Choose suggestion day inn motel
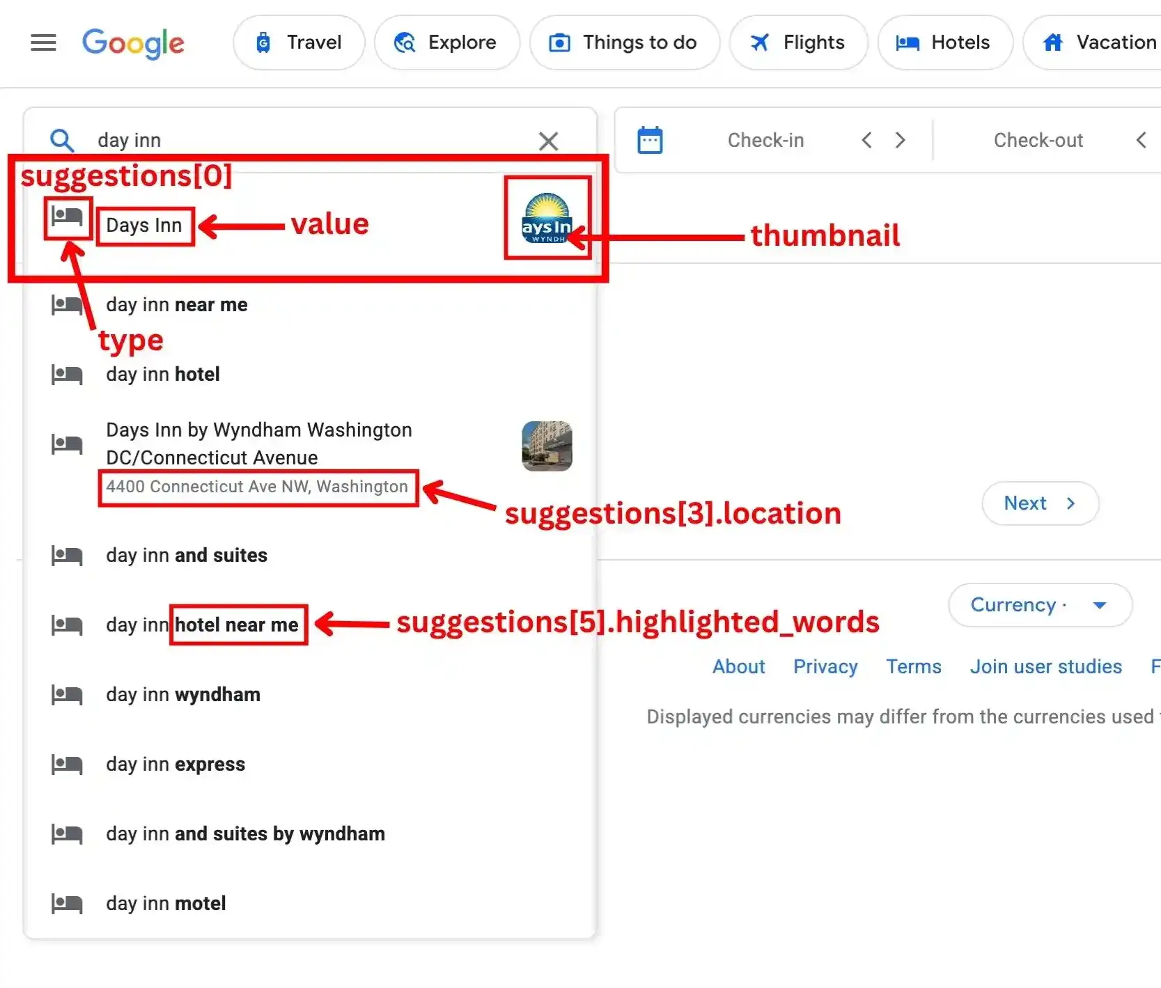Image resolution: width=1161 pixels, height=988 pixels. pos(310,904)
